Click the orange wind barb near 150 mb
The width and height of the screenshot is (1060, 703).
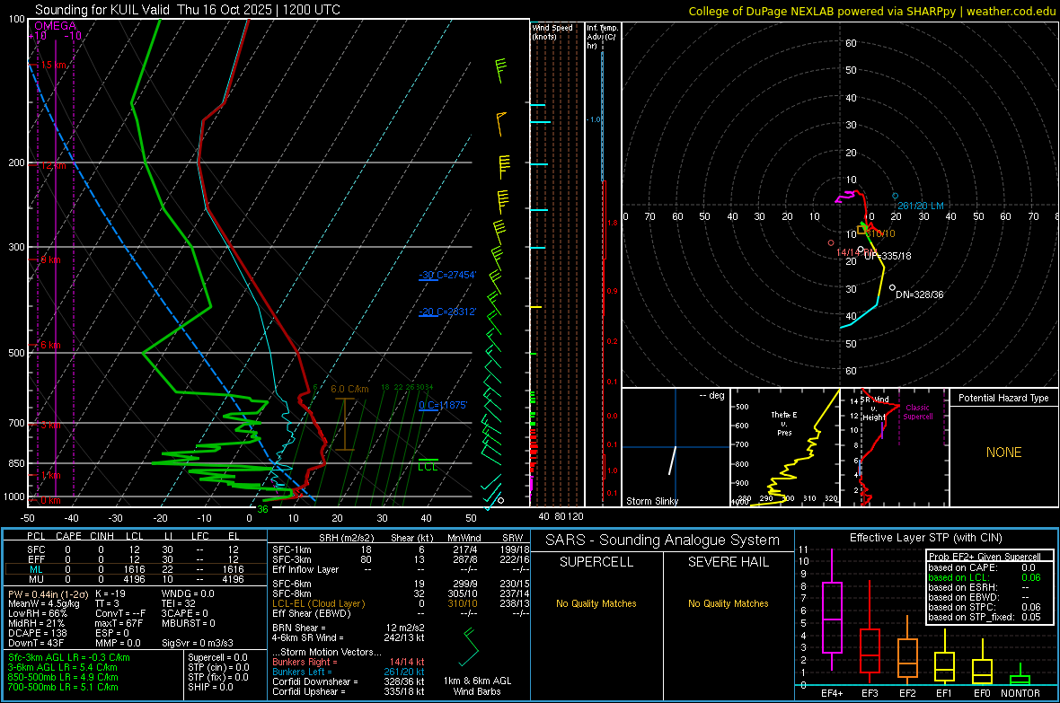click(500, 124)
